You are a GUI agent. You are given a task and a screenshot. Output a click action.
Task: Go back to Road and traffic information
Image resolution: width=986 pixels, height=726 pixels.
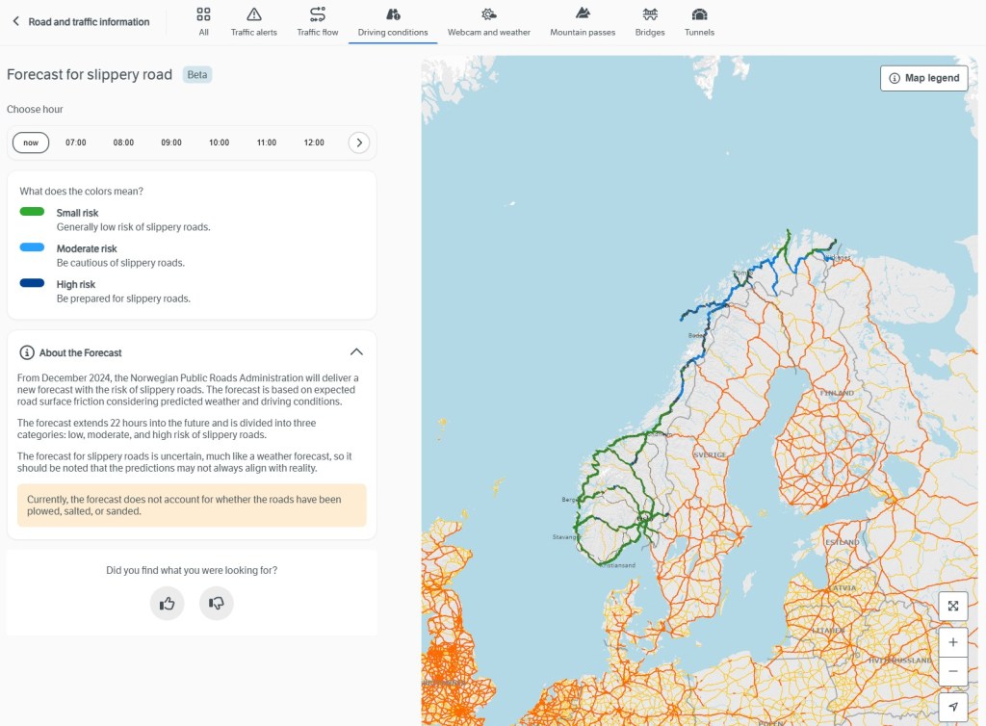click(81, 21)
